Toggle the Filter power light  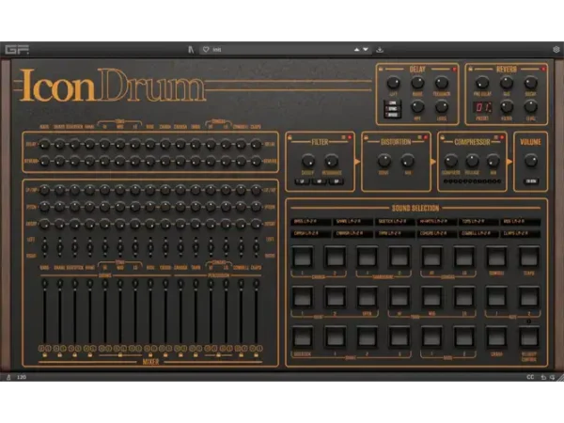tap(350, 137)
